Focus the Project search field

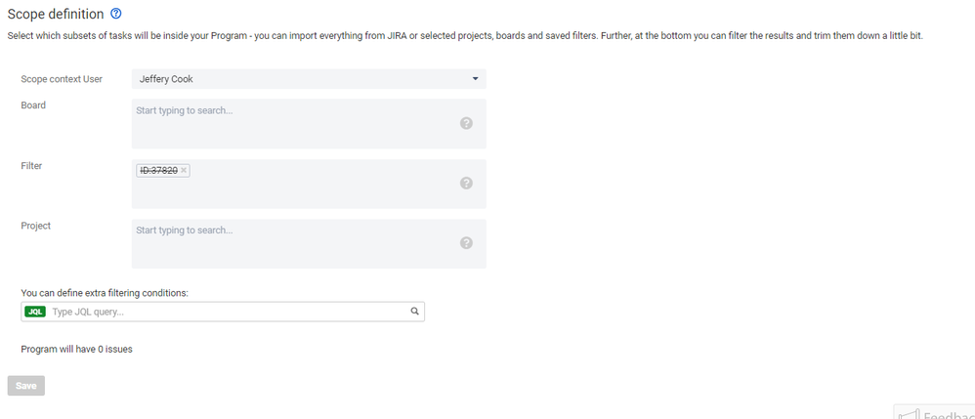pos(309,243)
